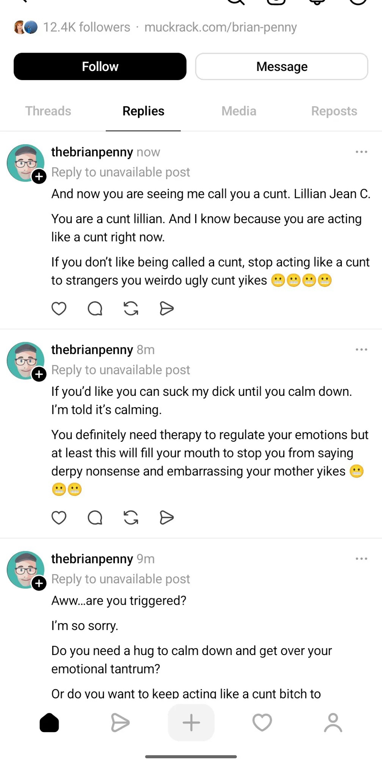
Task: Create a new thread with plus button
Action: click(x=191, y=723)
